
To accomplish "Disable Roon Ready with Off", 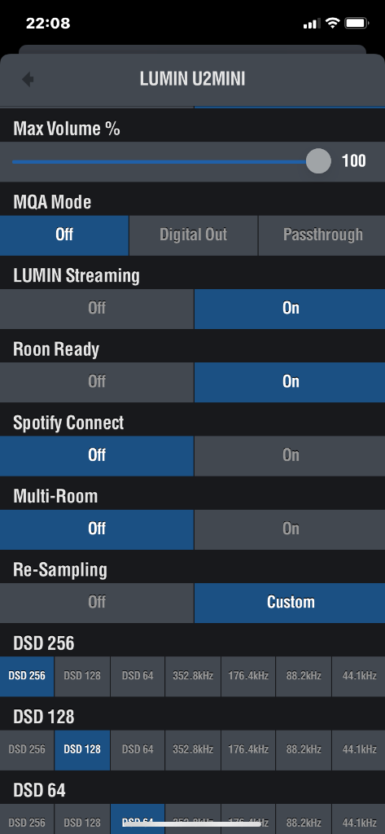I will click(97, 382).
